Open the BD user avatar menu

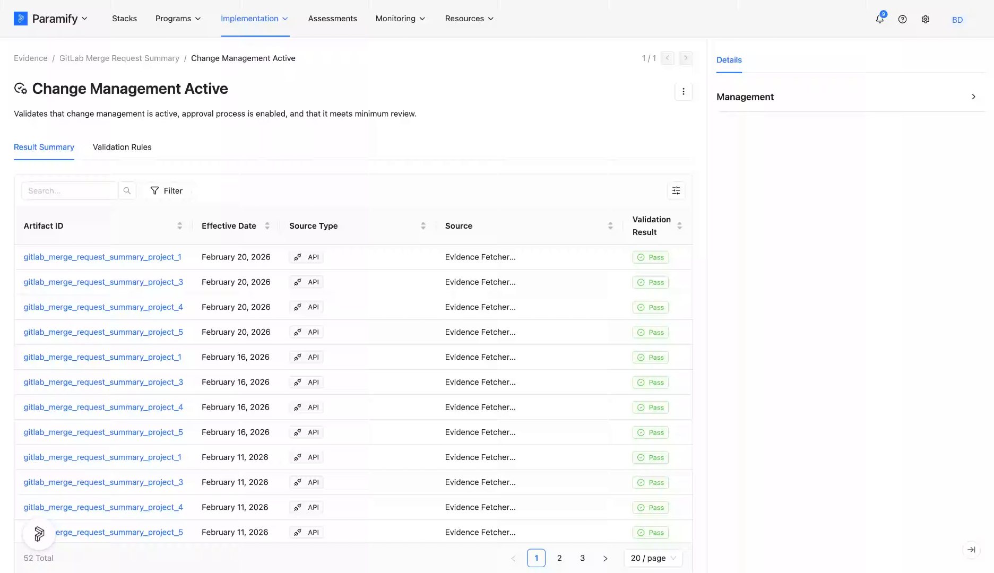point(957,20)
